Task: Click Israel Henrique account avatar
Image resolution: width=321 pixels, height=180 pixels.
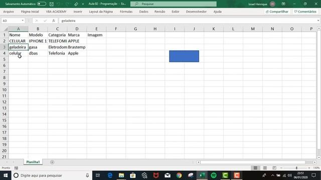Action: pos(272,4)
